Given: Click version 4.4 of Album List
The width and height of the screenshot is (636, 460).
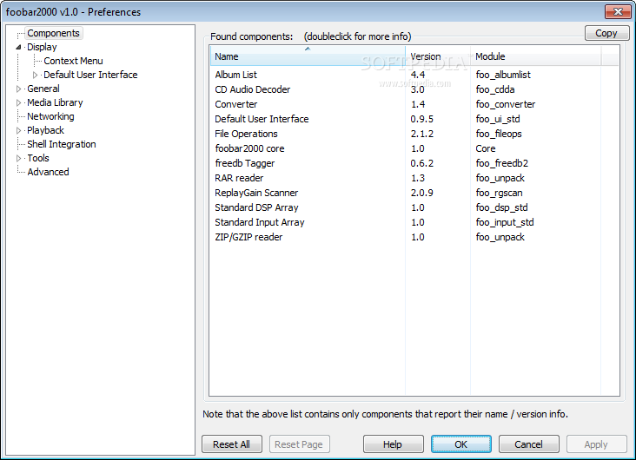Looking at the screenshot, I should click(418, 75).
